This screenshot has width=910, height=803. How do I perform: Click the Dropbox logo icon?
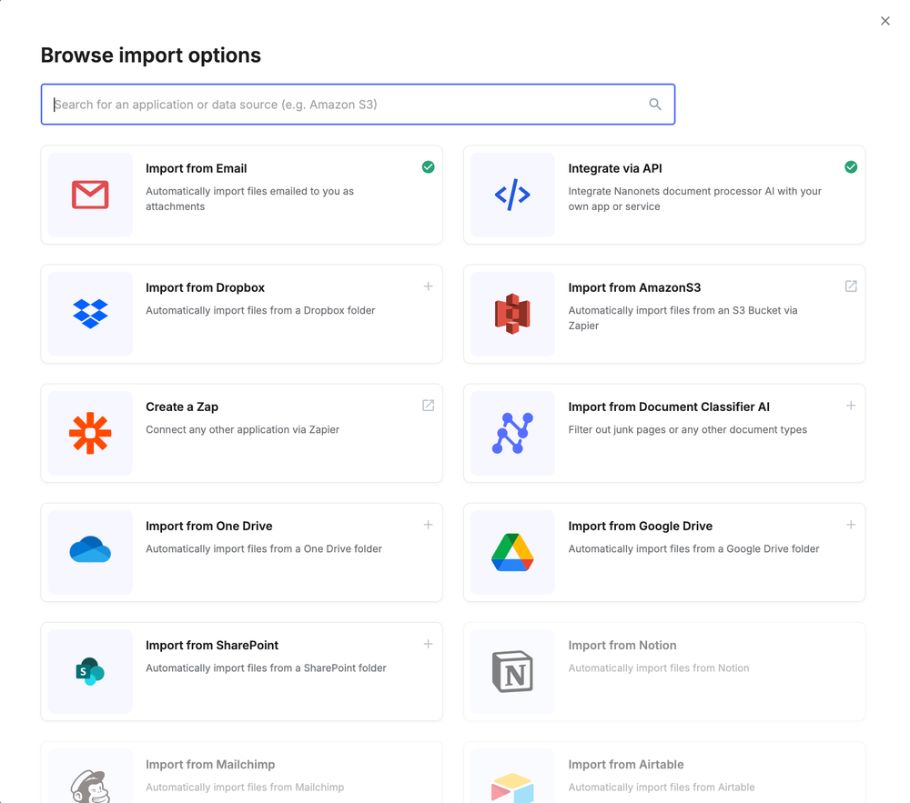click(x=90, y=314)
